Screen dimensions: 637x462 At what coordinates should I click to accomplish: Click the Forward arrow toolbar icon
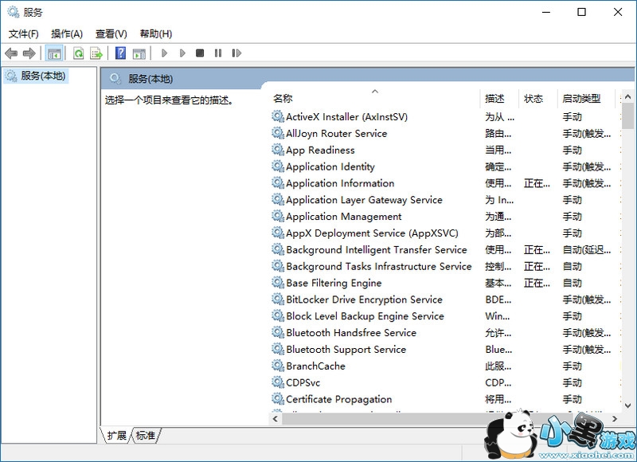[x=29, y=53]
